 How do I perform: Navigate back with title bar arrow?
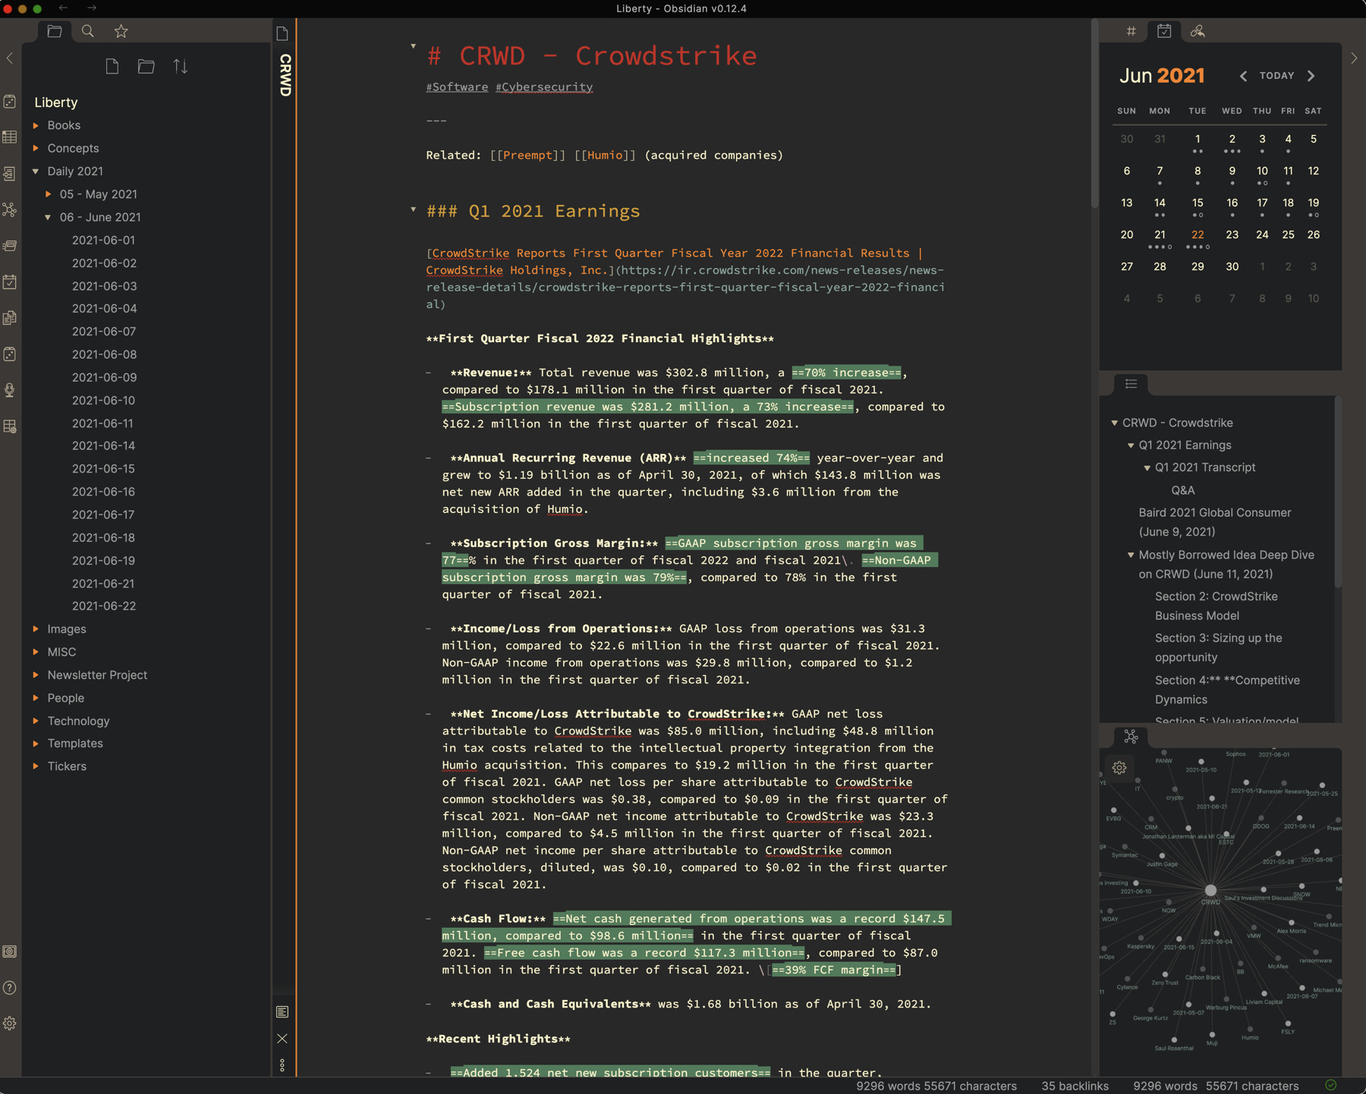click(64, 8)
